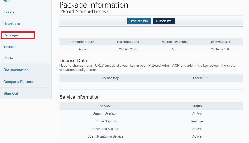249x143 pixels.
Task: Click the Purchase Data column header
Action: 128,42
